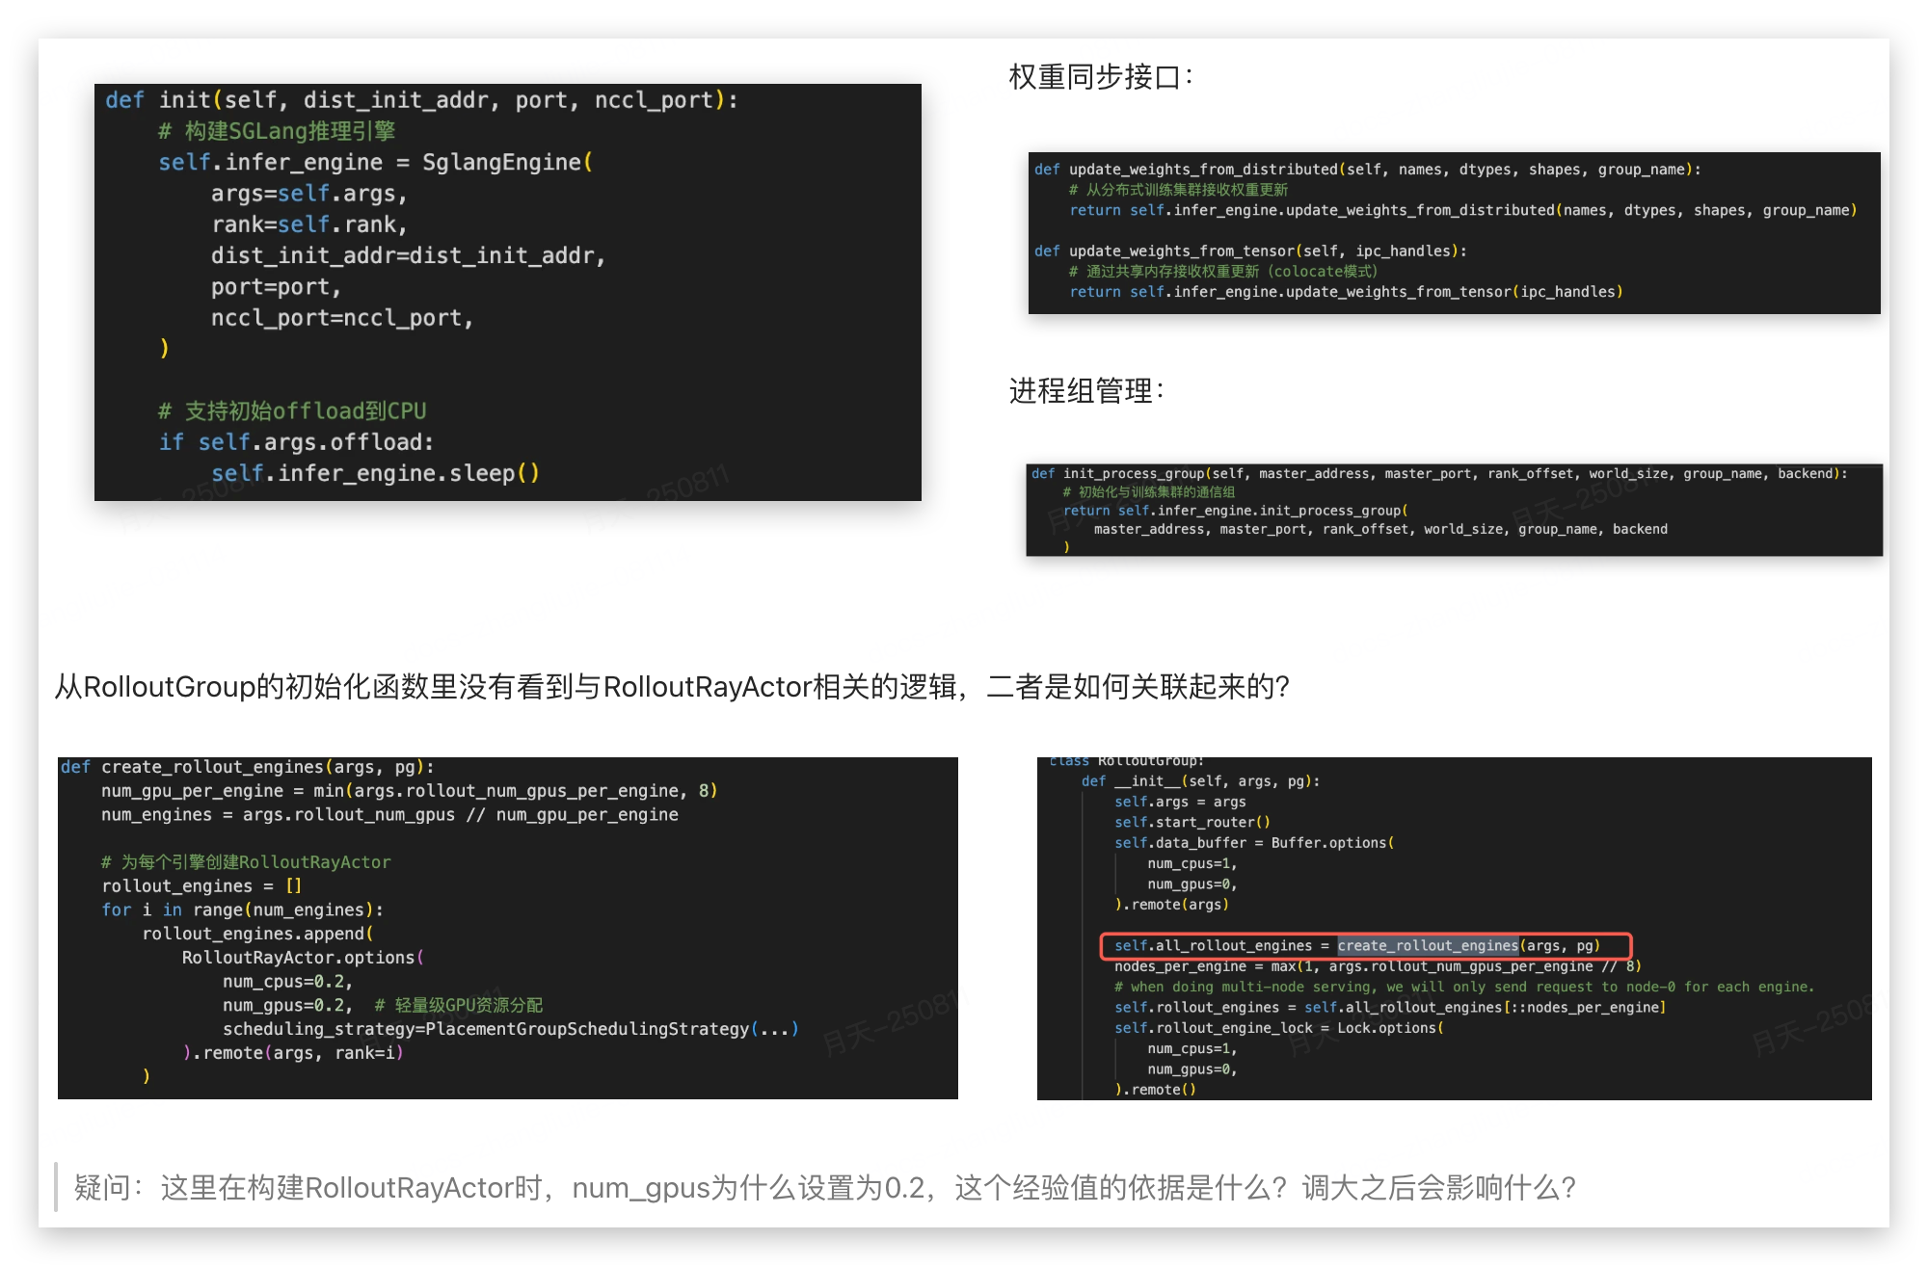This screenshot has height=1266, width=1928.
Task: Click the 疑问 blockquote about num_gpus 0.2
Action: 824,1188
